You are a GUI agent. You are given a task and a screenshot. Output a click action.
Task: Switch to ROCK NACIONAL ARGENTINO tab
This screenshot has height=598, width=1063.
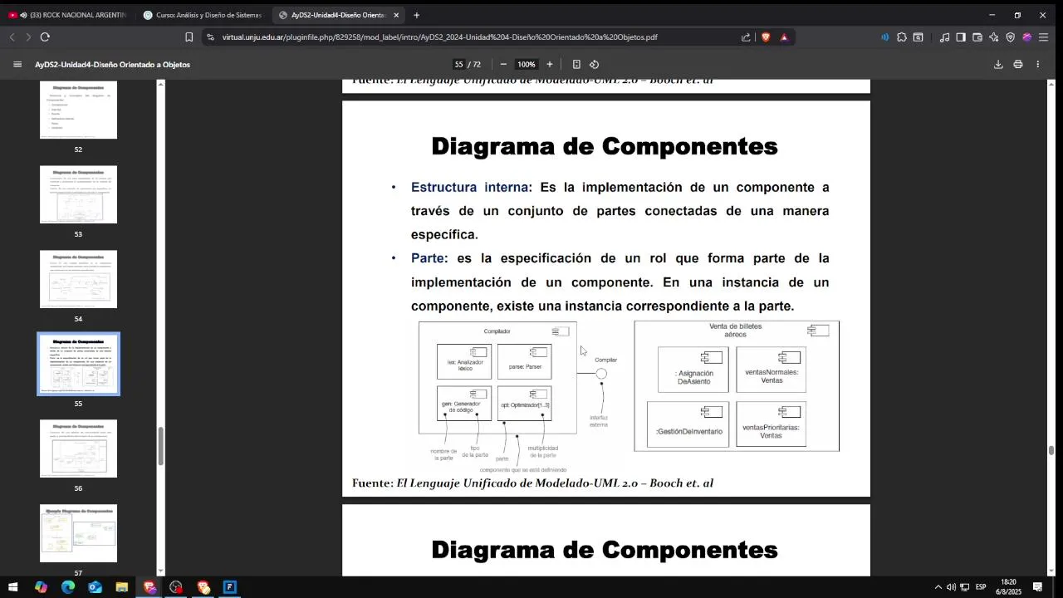(x=68, y=15)
